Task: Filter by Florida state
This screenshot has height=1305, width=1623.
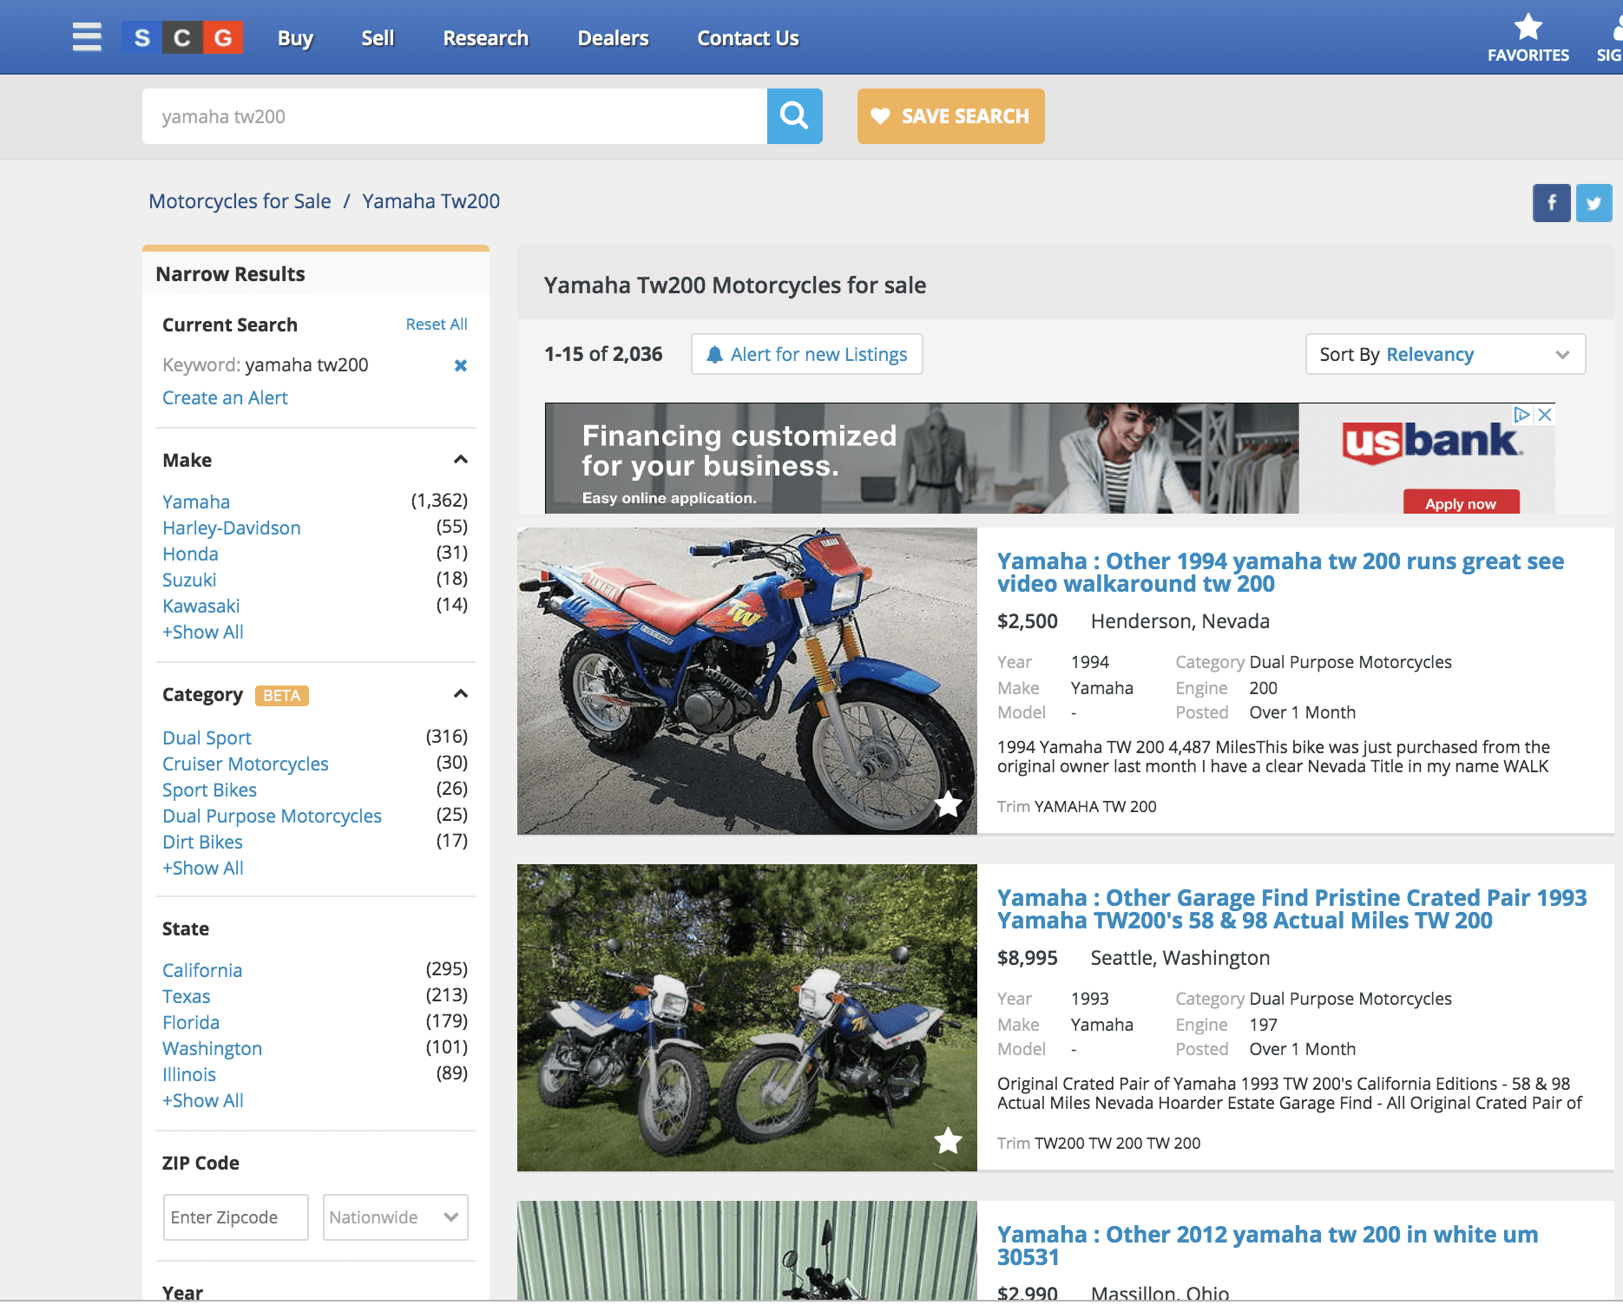Action: click(x=191, y=1022)
